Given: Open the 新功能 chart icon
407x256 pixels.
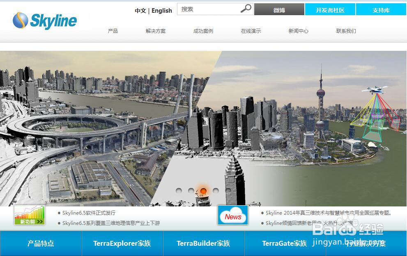Looking at the screenshot, I should pos(29,215).
